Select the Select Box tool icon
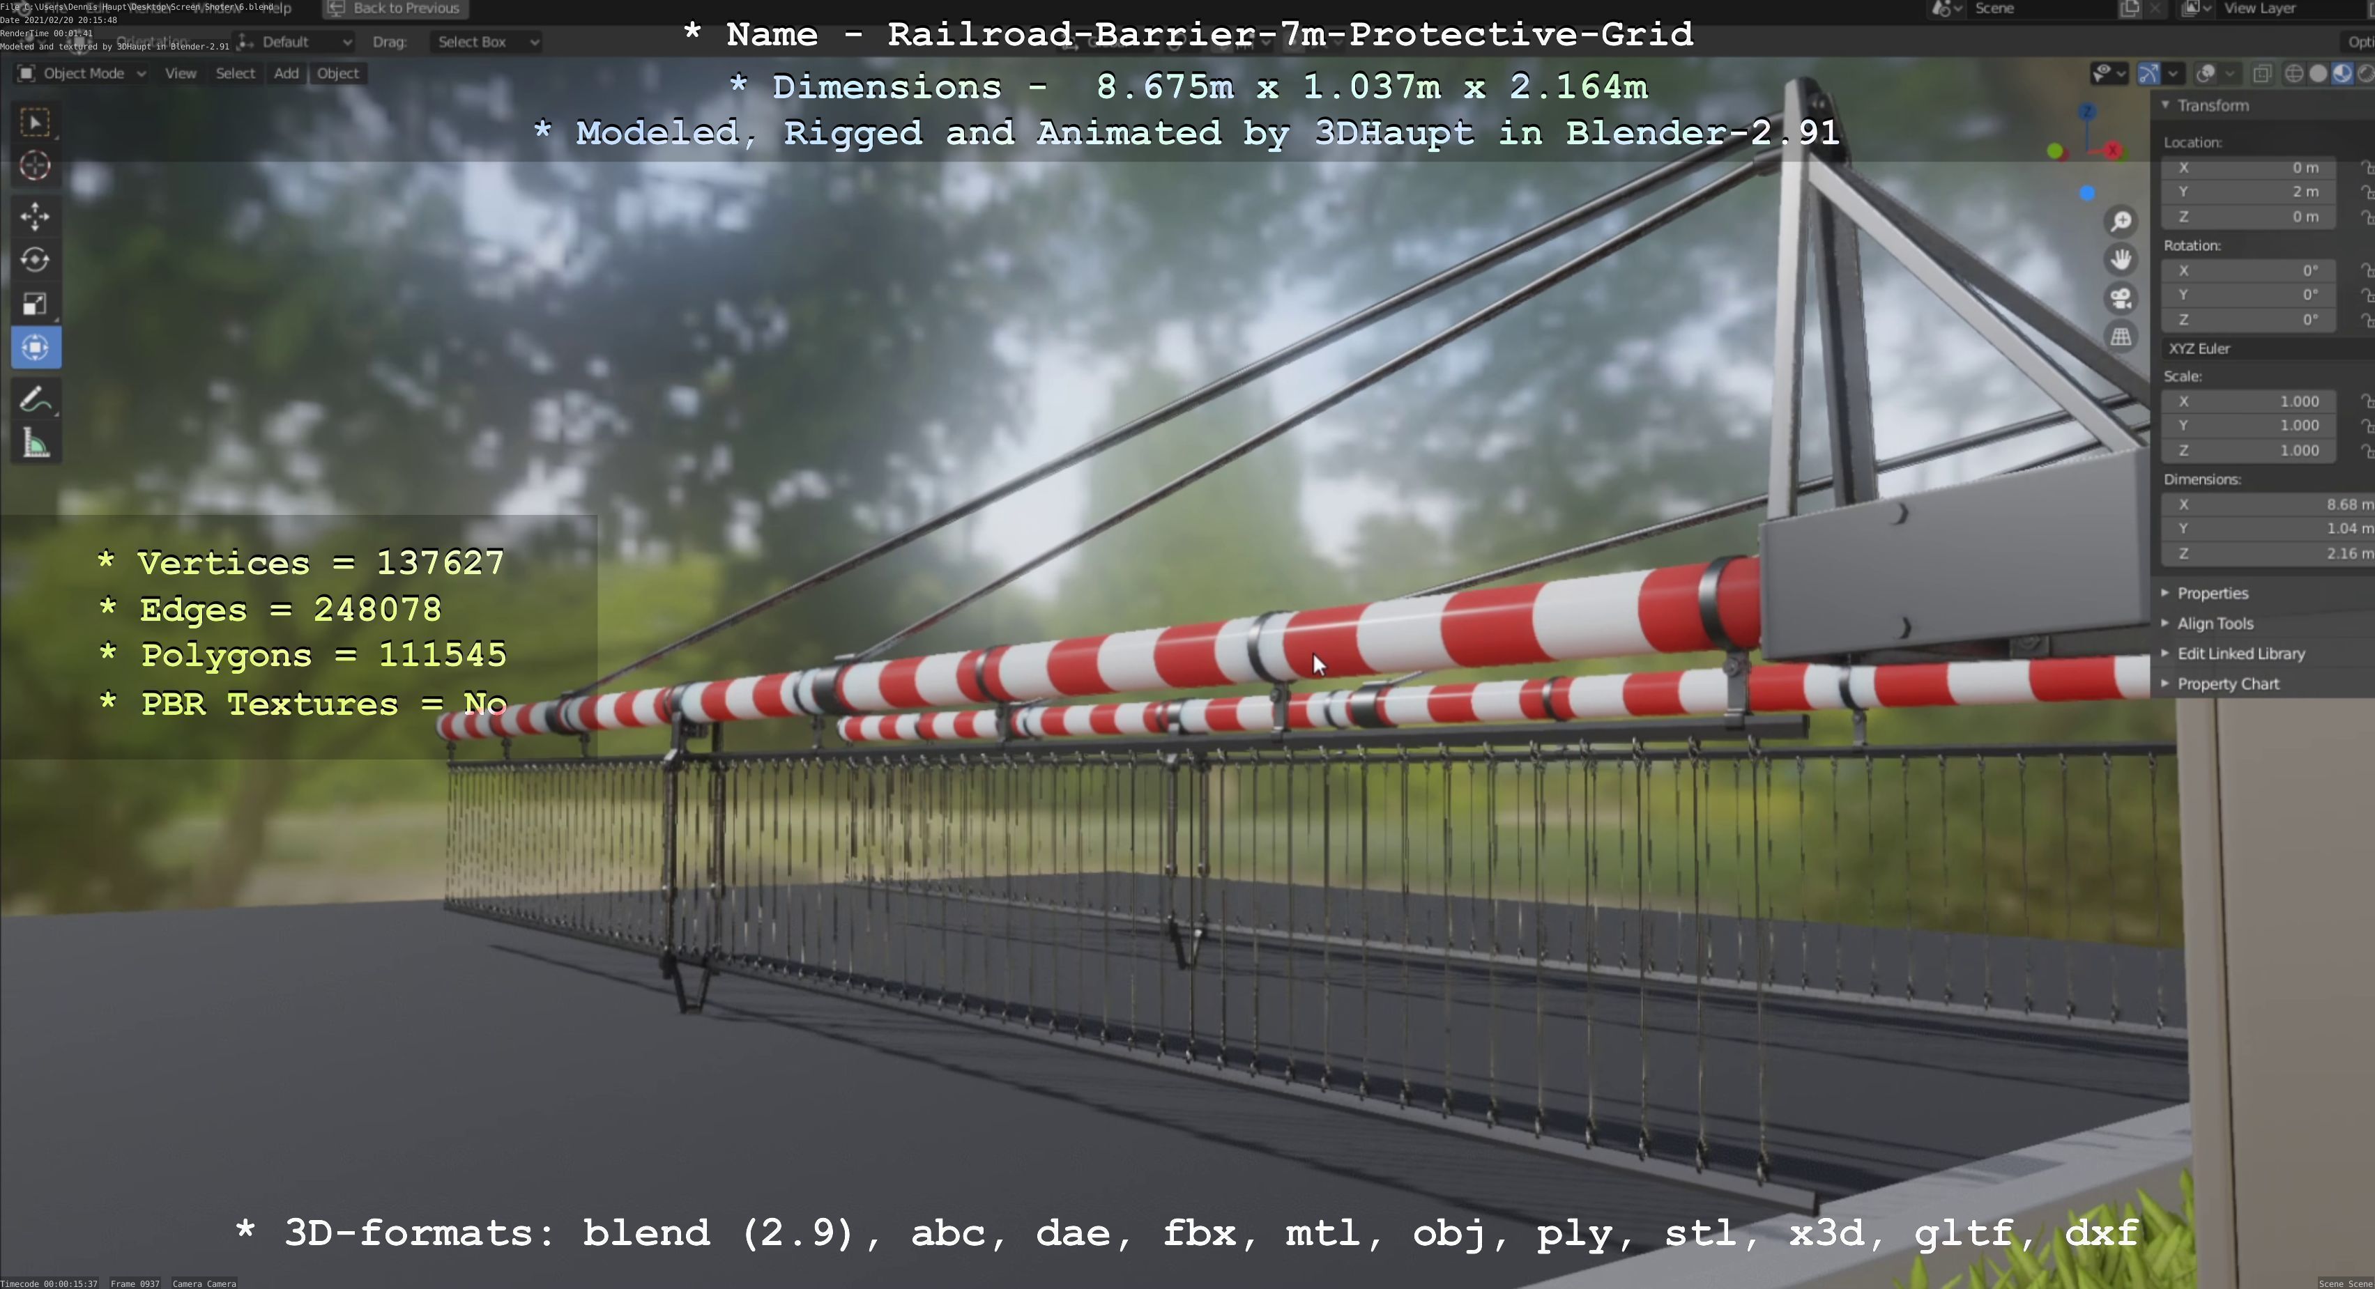Image resolution: width=2375 pixels, height=1289 pixels. coord(35,123)
